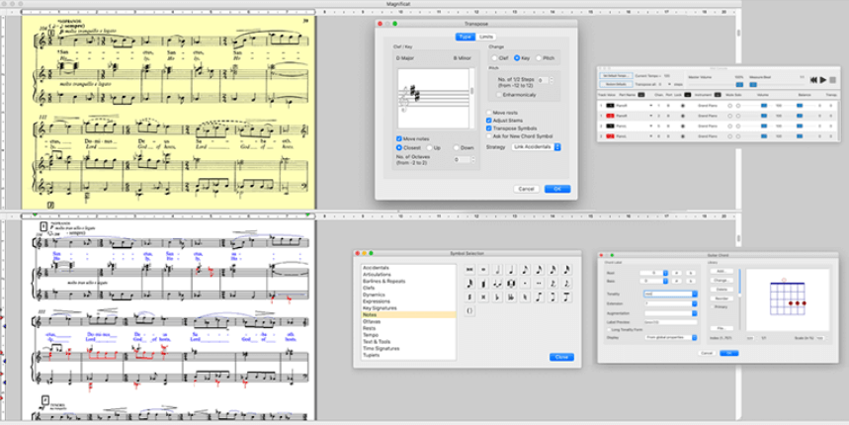Click Play in the MIDI console
The width and height of the screenshot is (849, 425).
tap(823, 80)
